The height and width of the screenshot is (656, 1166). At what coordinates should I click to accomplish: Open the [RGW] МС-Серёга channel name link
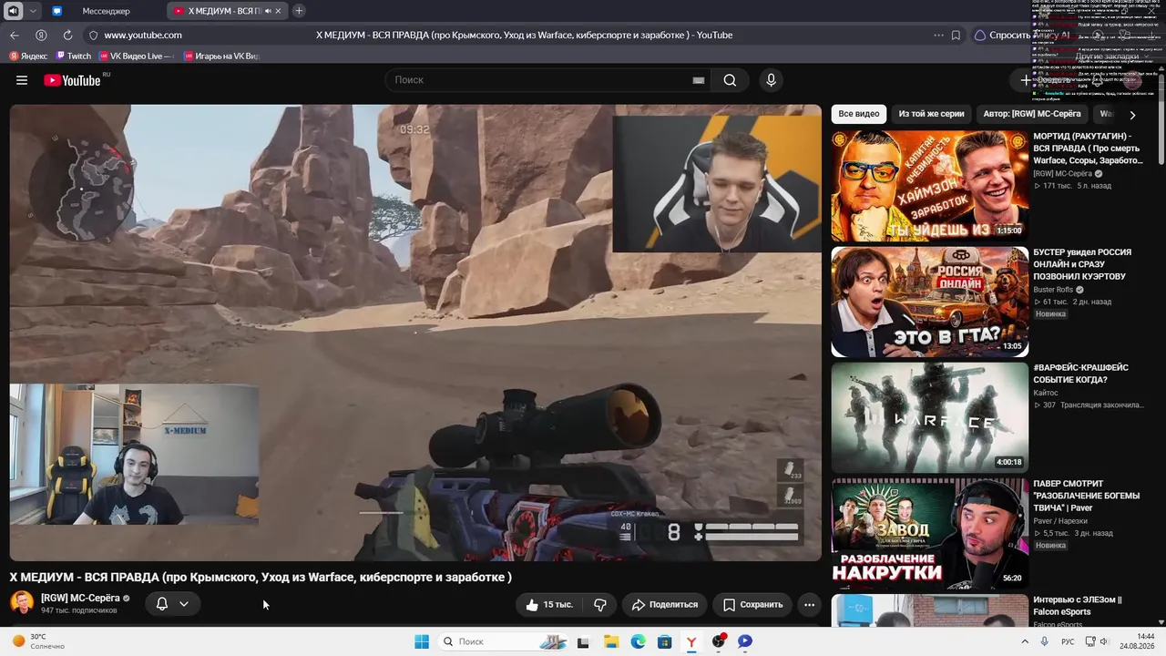click(x=80, y=598)
